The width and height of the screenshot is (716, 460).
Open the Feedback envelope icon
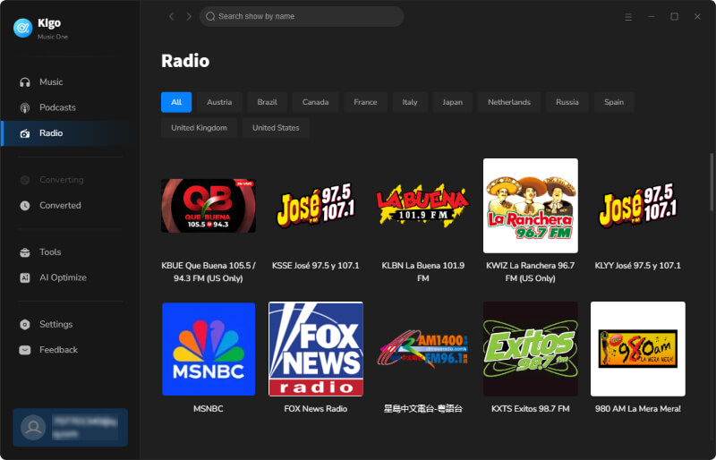(x=25, y=350)
